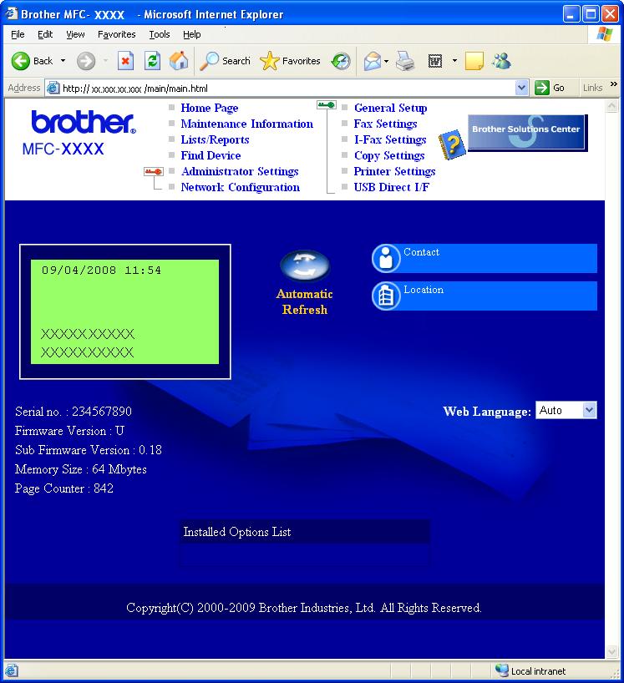Open the Edit menu
Viewport: 624px width, 683px height.
[x=45, y=34]
